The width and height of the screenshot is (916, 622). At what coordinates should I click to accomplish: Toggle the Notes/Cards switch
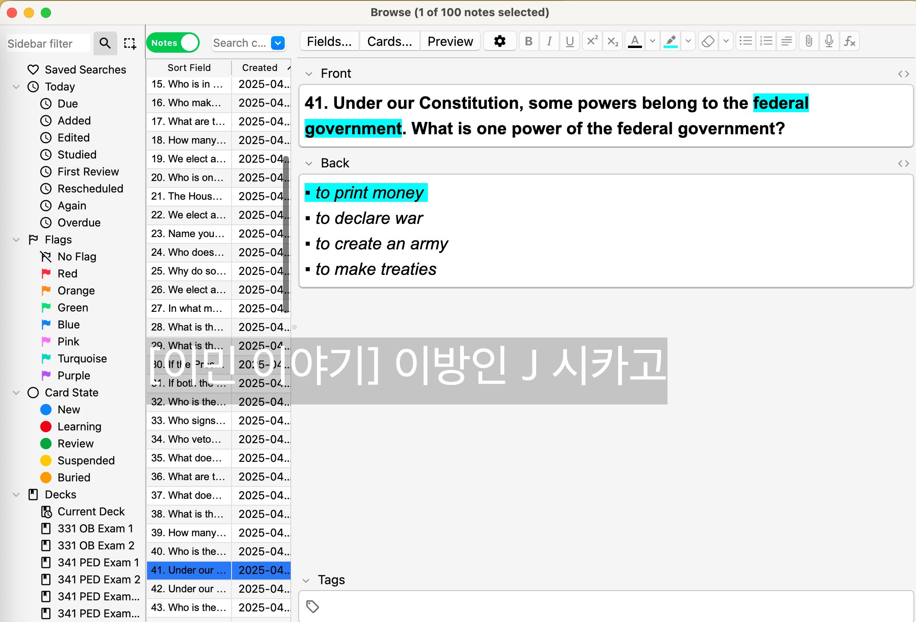click(x=172, y=43)
